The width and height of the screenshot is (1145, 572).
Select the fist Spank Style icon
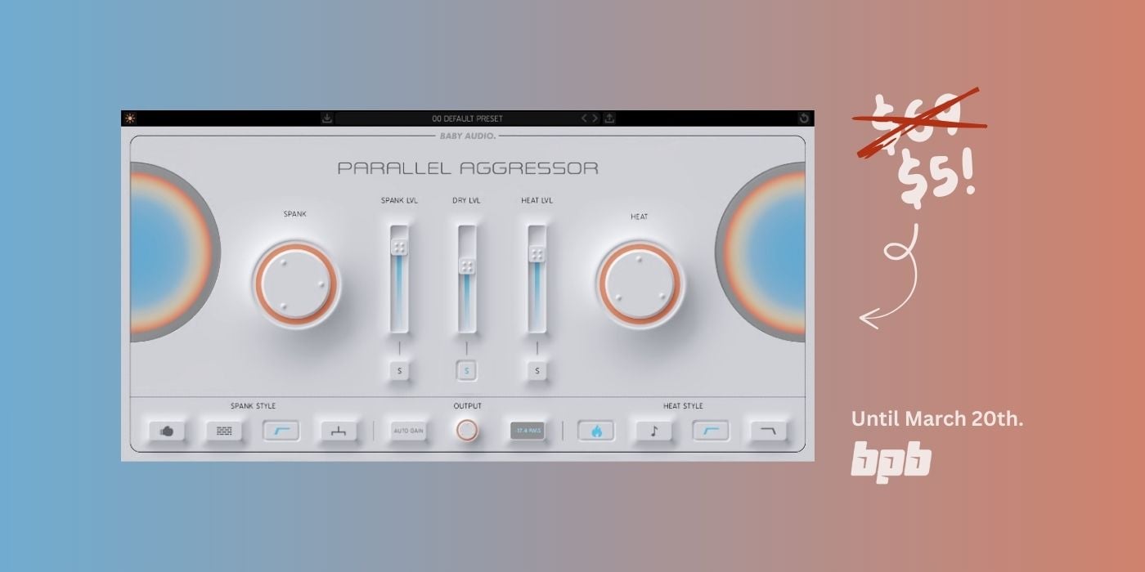(167, 431)
